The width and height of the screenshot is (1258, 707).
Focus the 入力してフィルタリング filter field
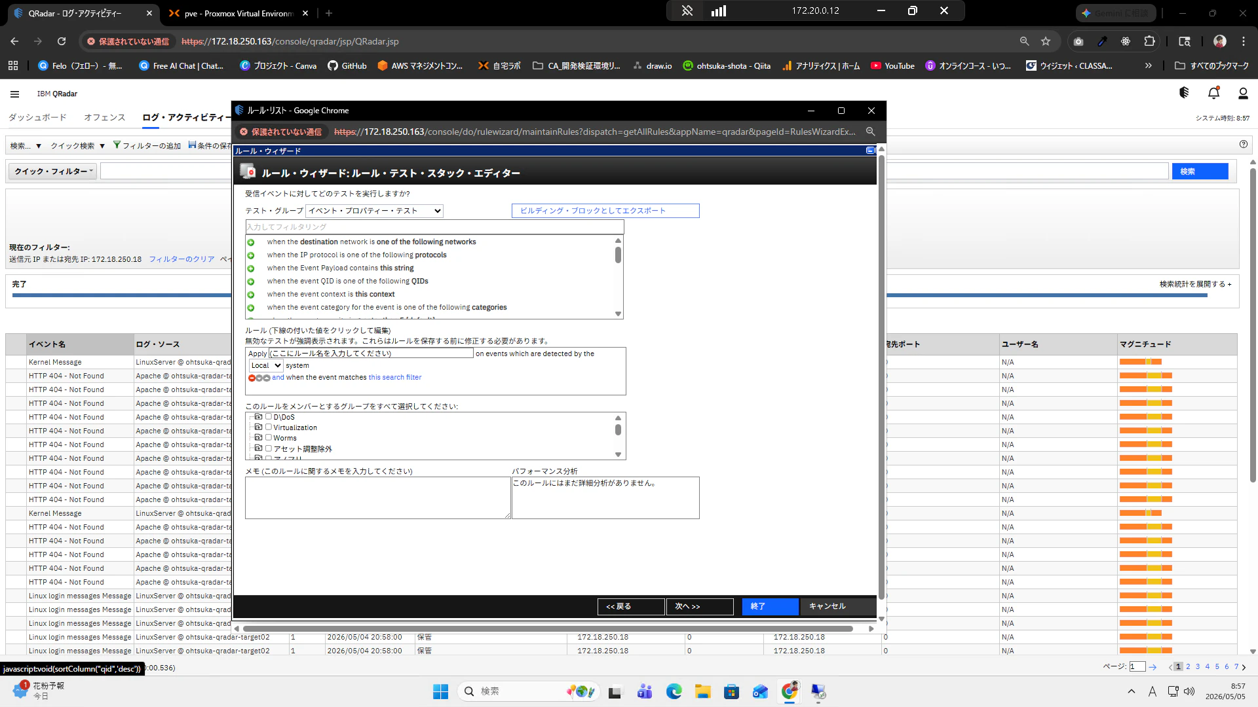click(x=434, y=227)
